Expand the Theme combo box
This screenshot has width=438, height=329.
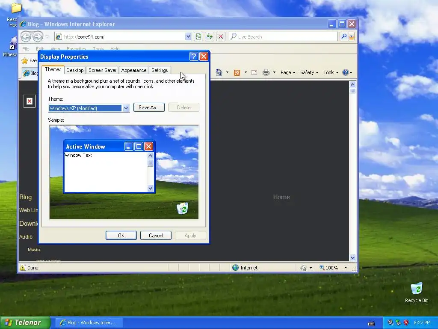126,108
